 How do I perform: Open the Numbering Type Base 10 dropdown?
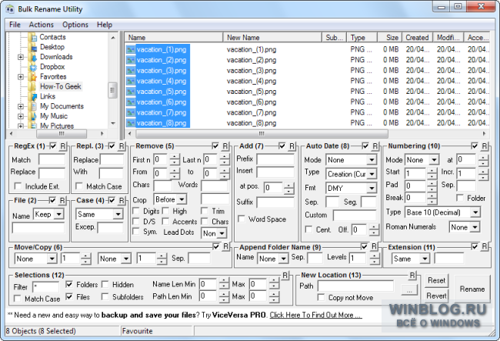475,212
